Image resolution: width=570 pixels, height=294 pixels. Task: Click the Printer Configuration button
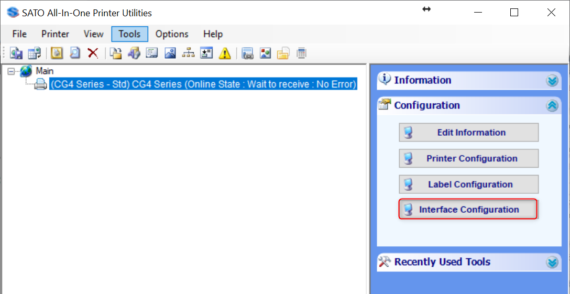468,158
